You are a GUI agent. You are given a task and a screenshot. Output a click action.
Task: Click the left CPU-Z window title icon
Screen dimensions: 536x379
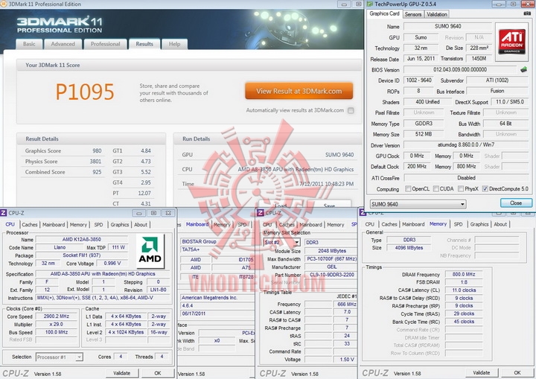click(x=3, y=213)
